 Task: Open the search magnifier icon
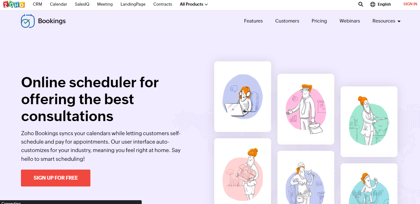[361, 4]
